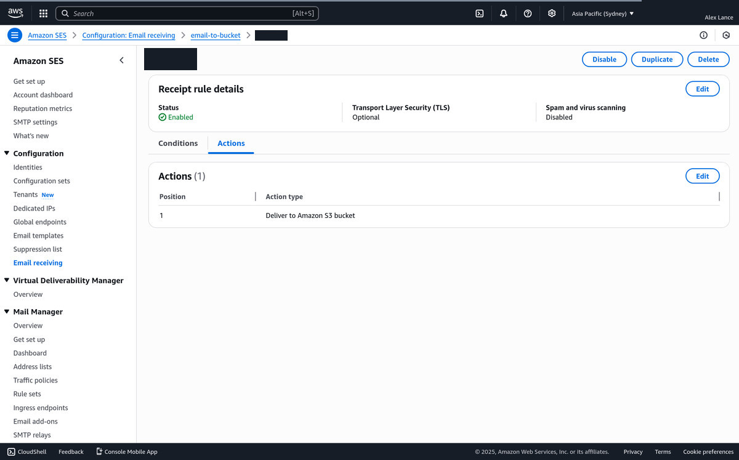Open the Asia Pacific (Sydney) region dropdown
The image size is (739, 460).
click(602, 14)
